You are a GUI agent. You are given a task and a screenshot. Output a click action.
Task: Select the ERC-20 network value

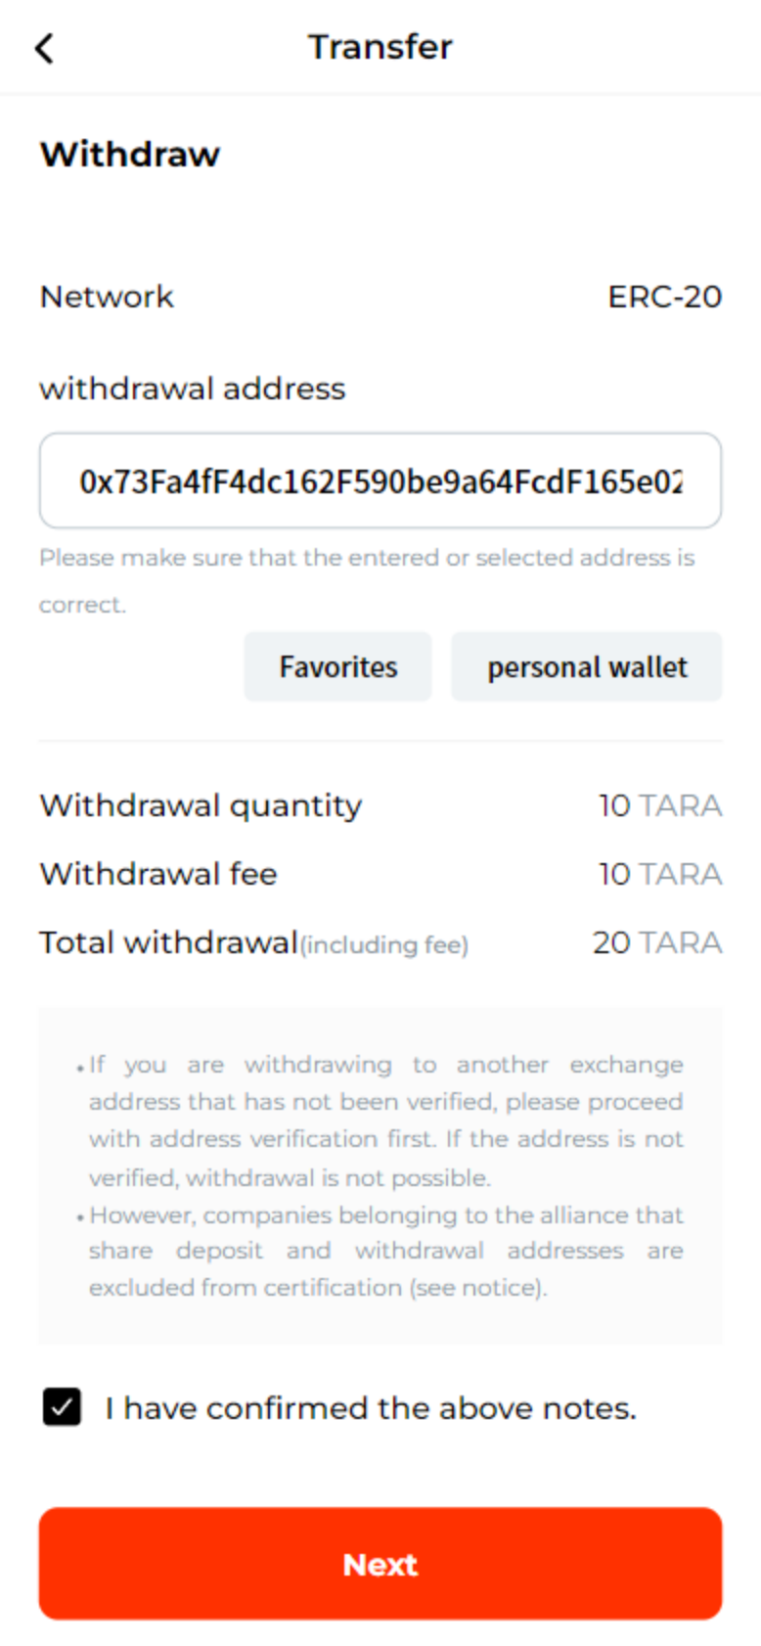664,297
